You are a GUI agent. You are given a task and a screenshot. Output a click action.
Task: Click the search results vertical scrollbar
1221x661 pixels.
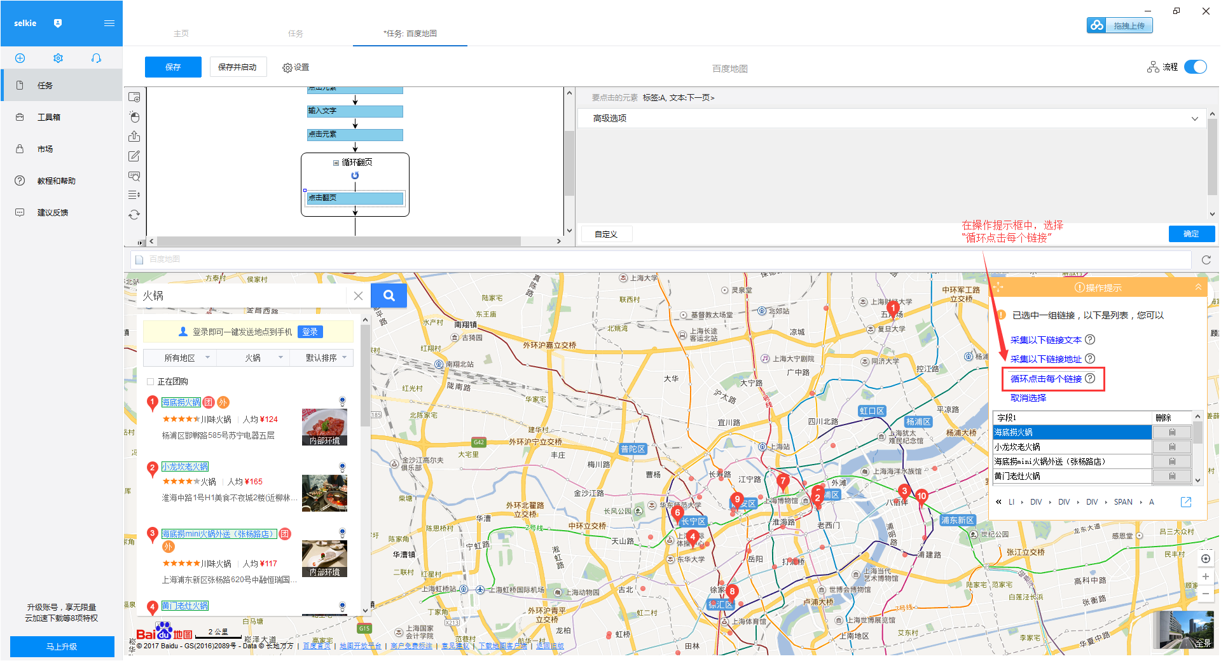pos(365,376)
